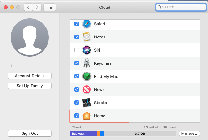Click the News label text
The height and width of the screenshot is (140, 208).
(x=99, y=89)
